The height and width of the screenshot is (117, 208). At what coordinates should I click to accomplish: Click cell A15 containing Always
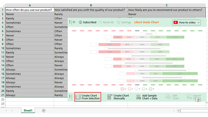[29, 69]
